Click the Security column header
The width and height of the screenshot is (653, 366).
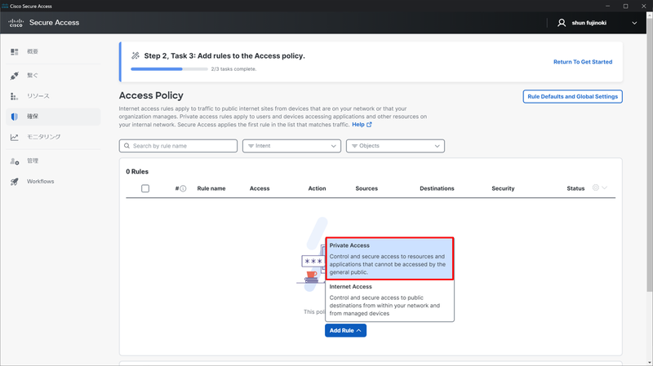[x=503, y=188]
